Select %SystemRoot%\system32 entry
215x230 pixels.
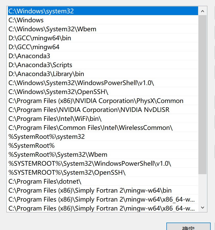pos(103,137)
